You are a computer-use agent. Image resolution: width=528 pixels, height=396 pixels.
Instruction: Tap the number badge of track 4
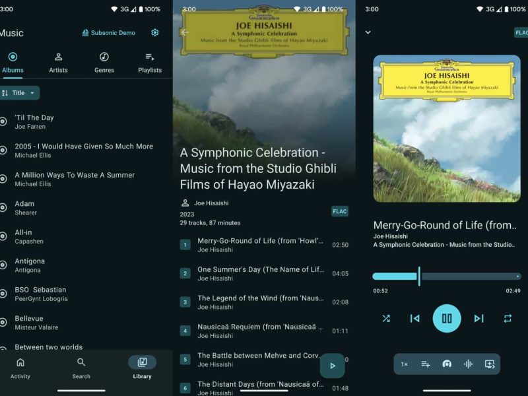point(185,331)
